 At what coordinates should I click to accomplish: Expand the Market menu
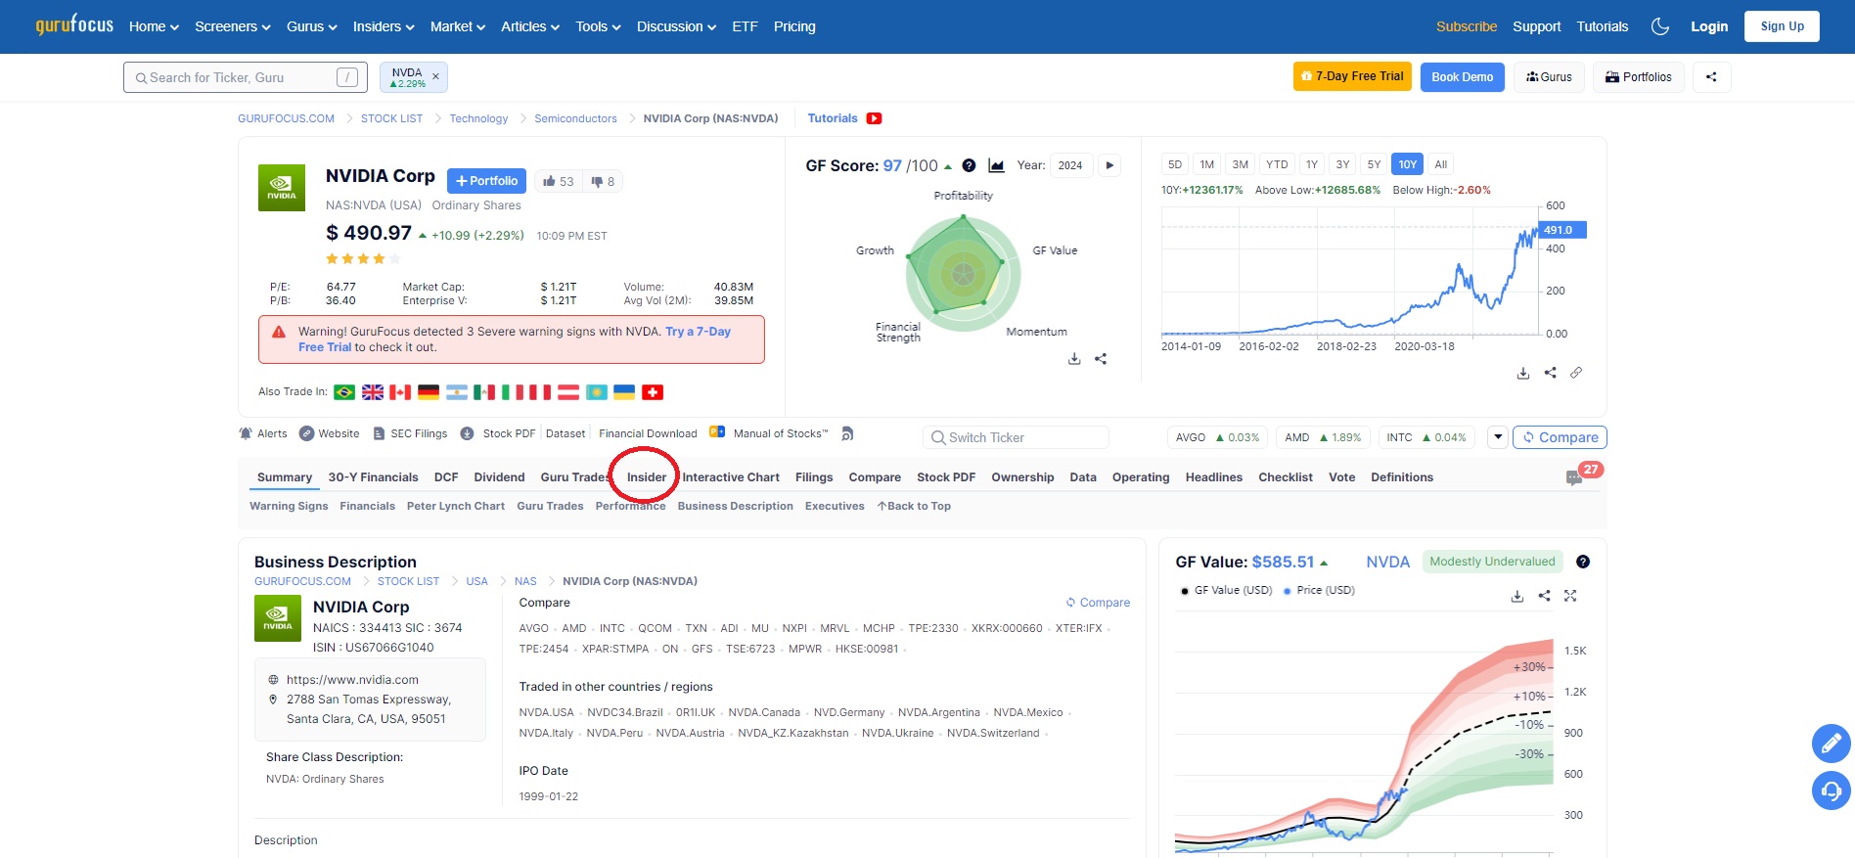(458, 26)
